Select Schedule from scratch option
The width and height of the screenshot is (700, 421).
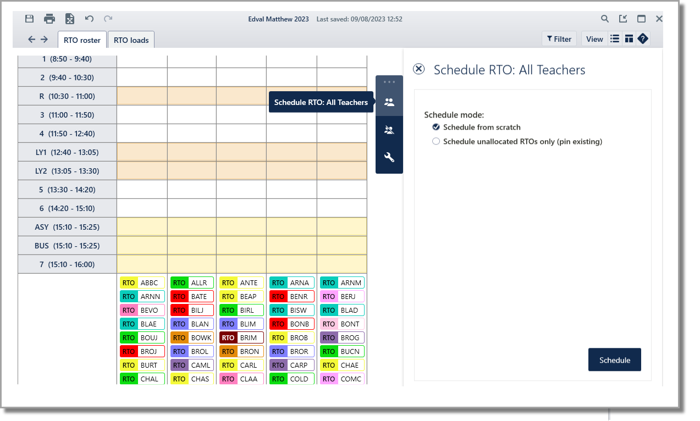point(476,127)
